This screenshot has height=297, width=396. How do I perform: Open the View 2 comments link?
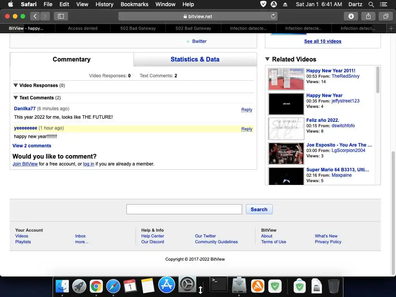32,146
